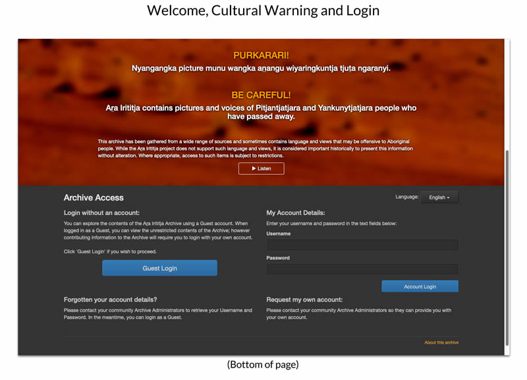Click the 'Welcome, Cultural Warning and Login' title

(263, 11)
